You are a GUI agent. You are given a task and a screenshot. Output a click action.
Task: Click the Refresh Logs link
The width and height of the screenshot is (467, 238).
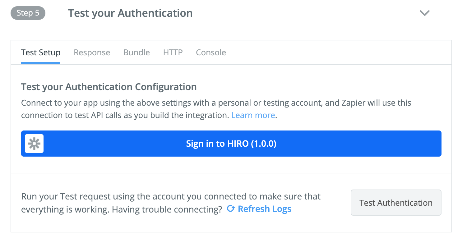(x=264, y=209)
